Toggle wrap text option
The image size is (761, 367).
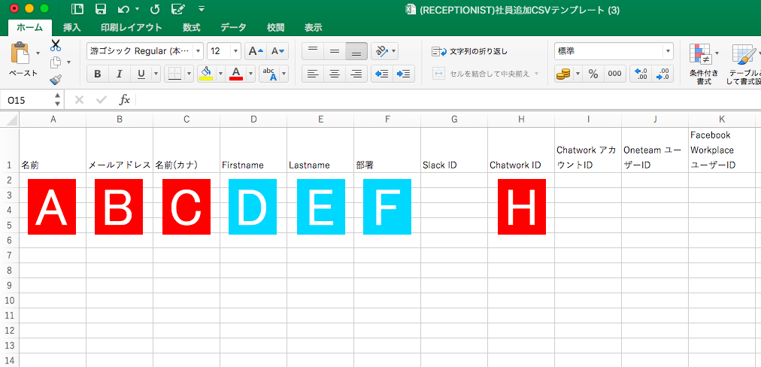click(470, 51)
